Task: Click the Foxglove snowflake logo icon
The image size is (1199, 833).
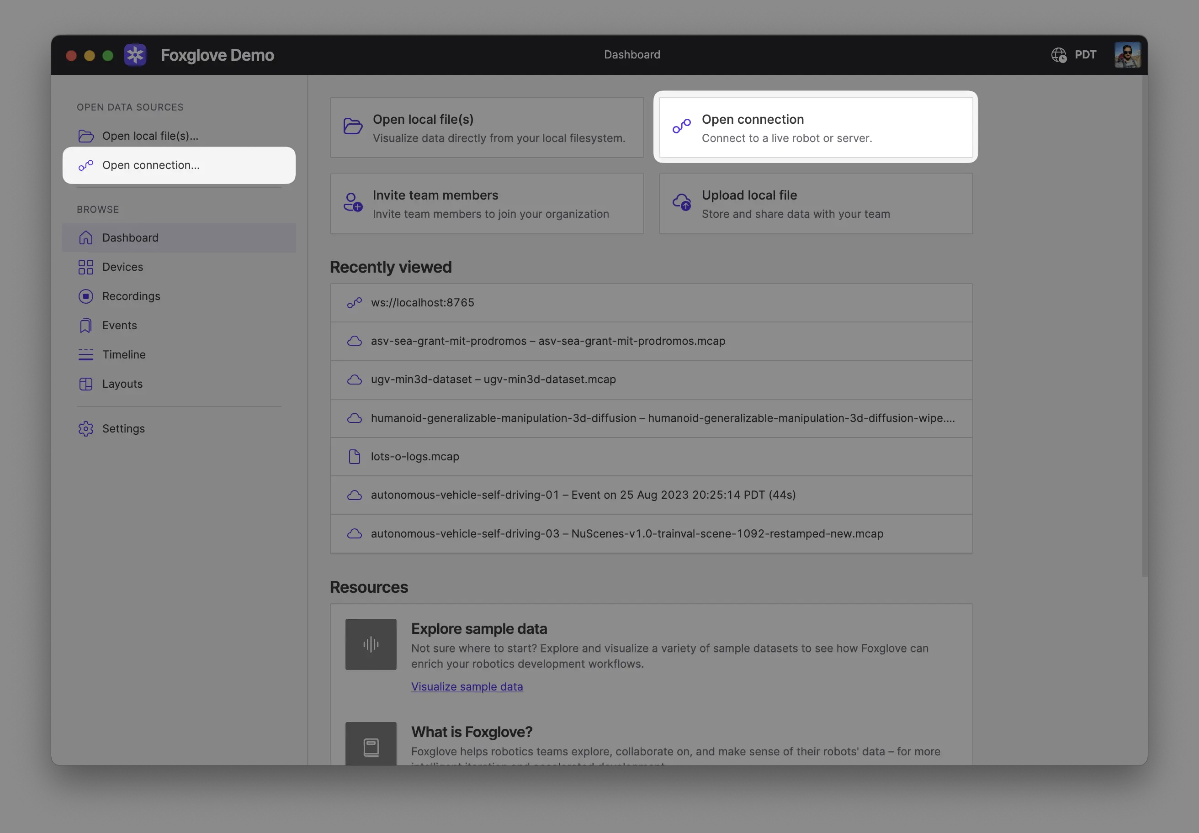Action: coord(135,55)
